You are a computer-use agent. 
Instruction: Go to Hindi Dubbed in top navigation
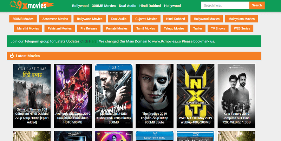coord(150,6)
